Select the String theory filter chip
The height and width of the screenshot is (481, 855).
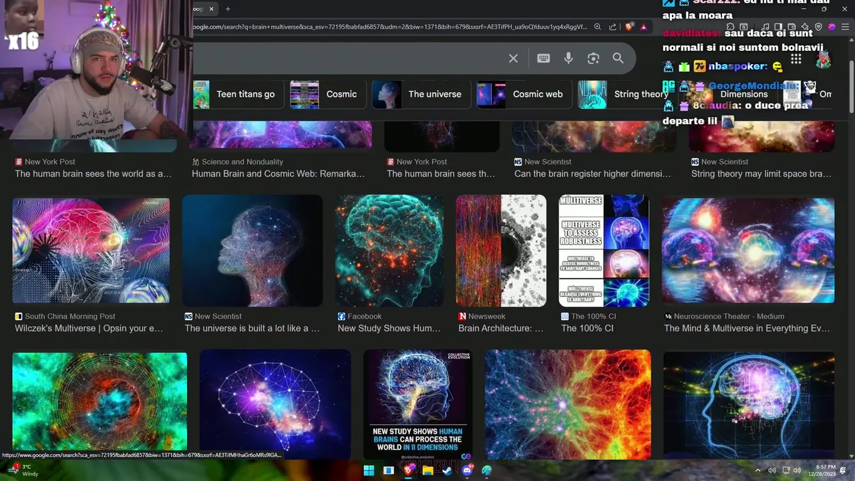(x=625, y=94)
